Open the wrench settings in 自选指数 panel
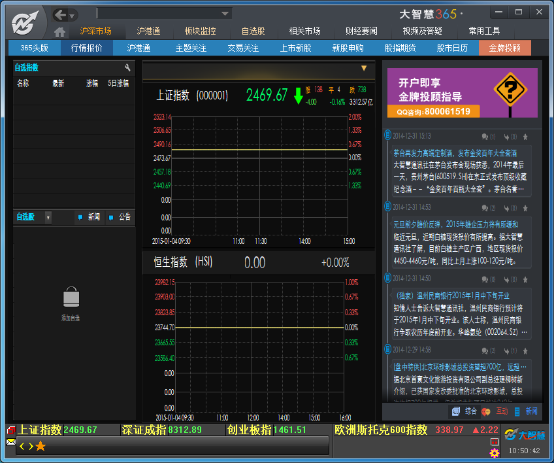554x463 pixels. point(128,68)
